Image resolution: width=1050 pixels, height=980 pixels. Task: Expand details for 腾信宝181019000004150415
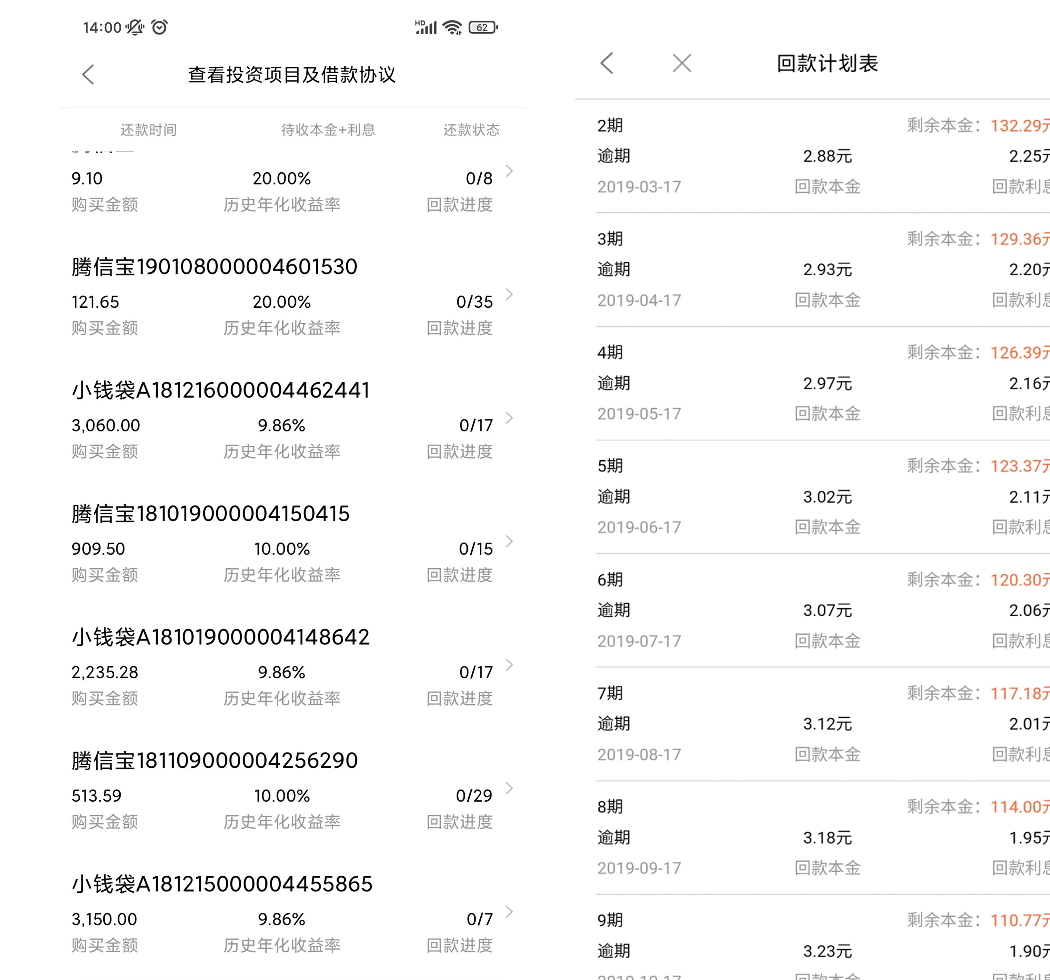pos(509,542)
